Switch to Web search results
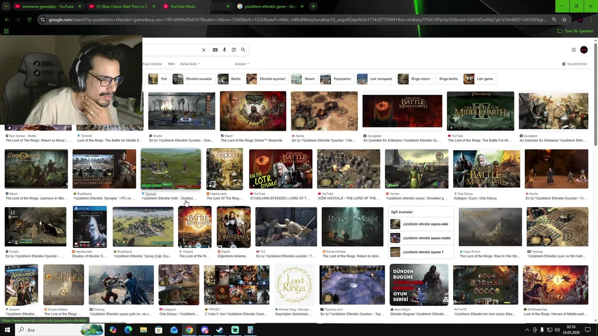 point(171,64)
